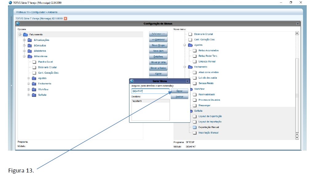
Task: Select Layout de Importação item icon
Action: (x=195, y=122)
